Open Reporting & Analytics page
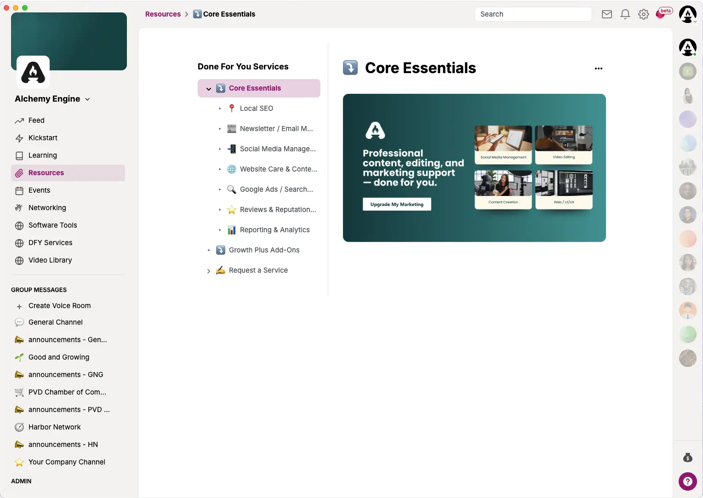The width and height of the screenshot is (703, 498). (274, 230)
